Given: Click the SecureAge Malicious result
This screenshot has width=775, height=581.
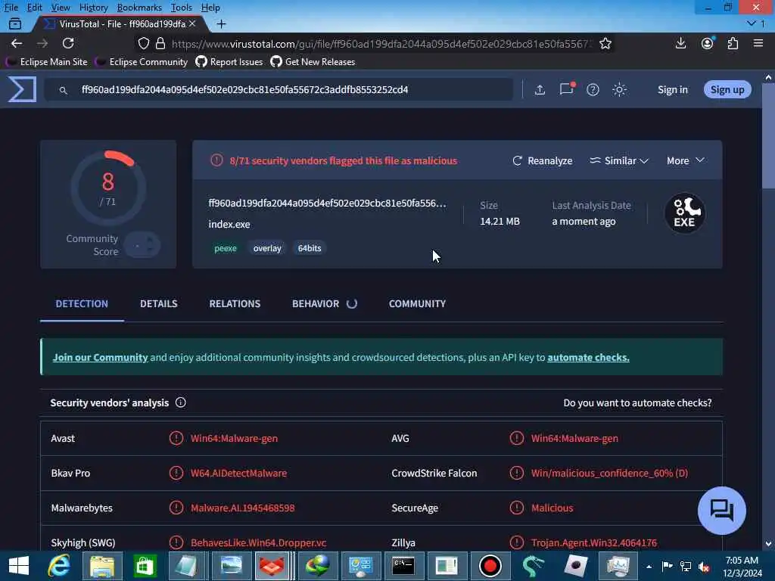Looking at the screenshot, I should pos(552,508).
